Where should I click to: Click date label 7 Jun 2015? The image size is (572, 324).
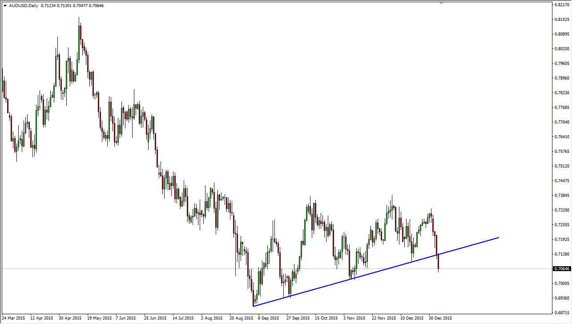[126, 318]
